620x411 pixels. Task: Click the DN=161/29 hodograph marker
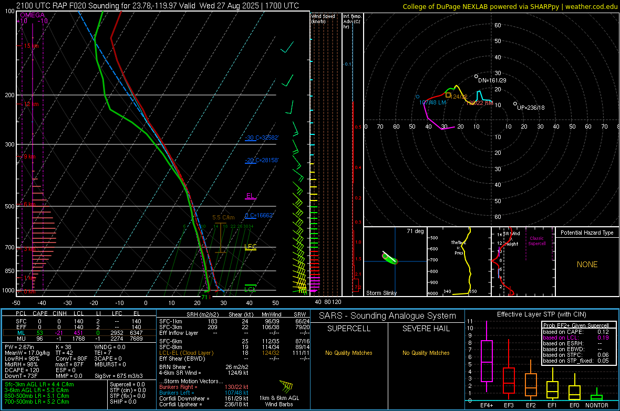pyautogui.click(x=492, y=80)
